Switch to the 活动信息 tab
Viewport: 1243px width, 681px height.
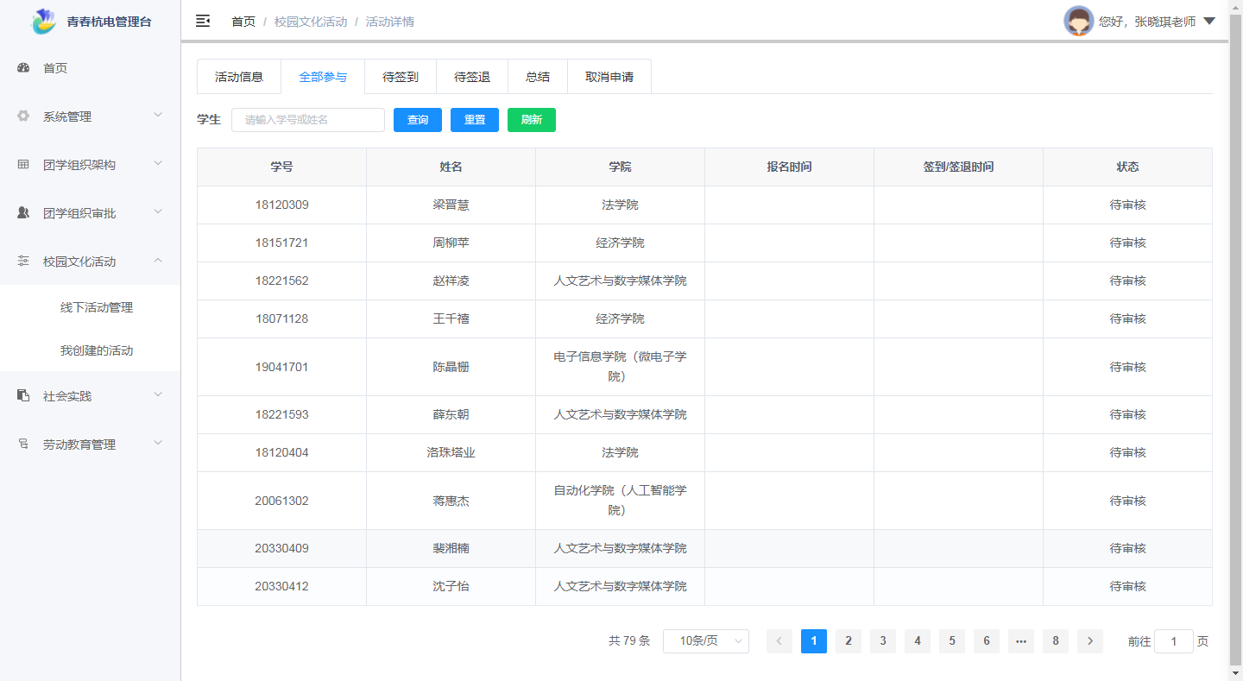(x=239, y=76)
